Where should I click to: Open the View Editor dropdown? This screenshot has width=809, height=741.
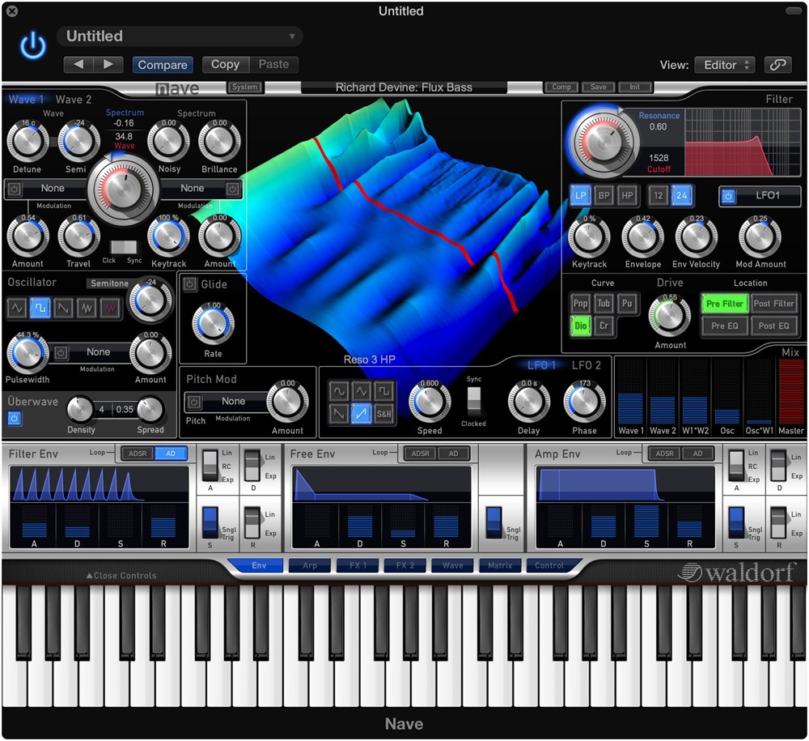pyautogui.click(x=724, y=65)
